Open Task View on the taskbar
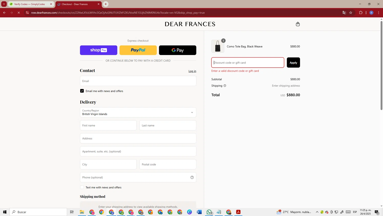The width and height of the screenshot is (383, 216). pyautogui.click(x=72, y=212)
